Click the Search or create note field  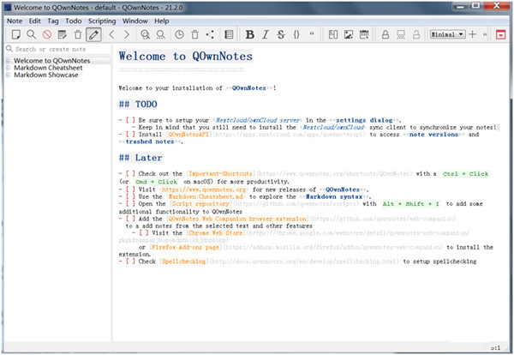(x=56, y=49)
